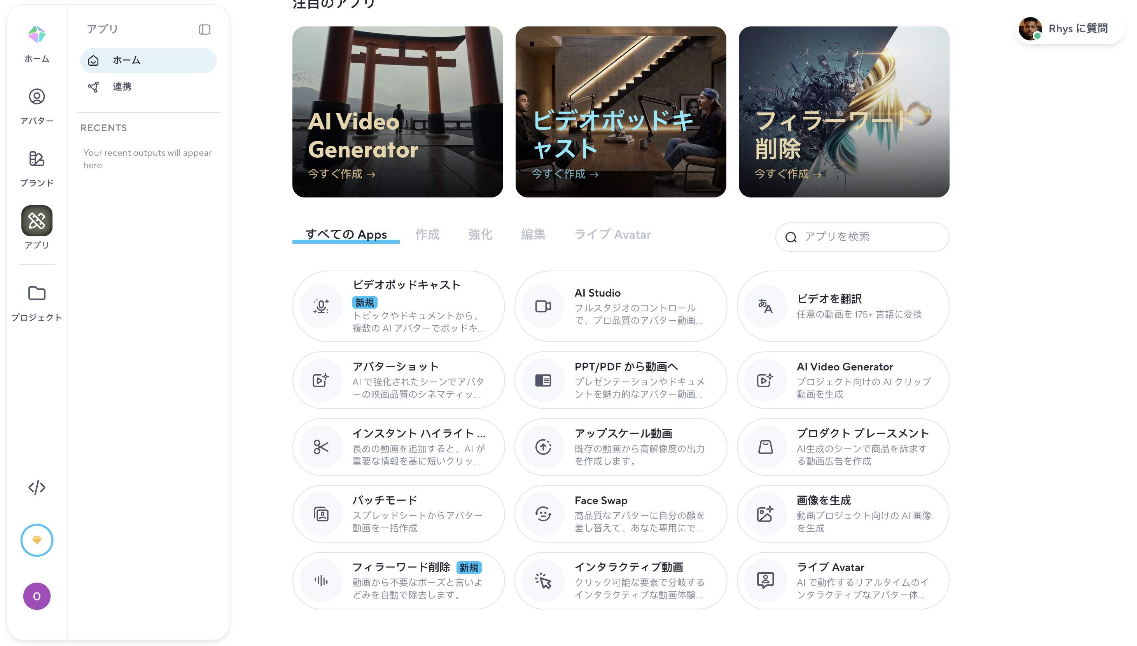The height and width of the screenshot is (646, 1137).
Task: Open ビデオポッドキャスト app microphone icon
Action: pyautogui.click(x=321, y=306)
